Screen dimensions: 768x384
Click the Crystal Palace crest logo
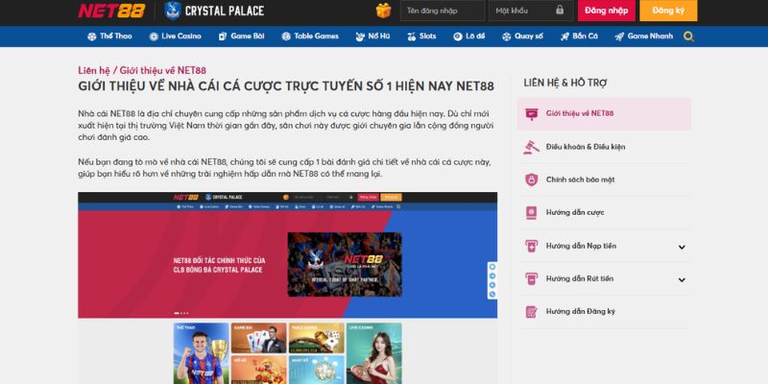tap(173, 11)
